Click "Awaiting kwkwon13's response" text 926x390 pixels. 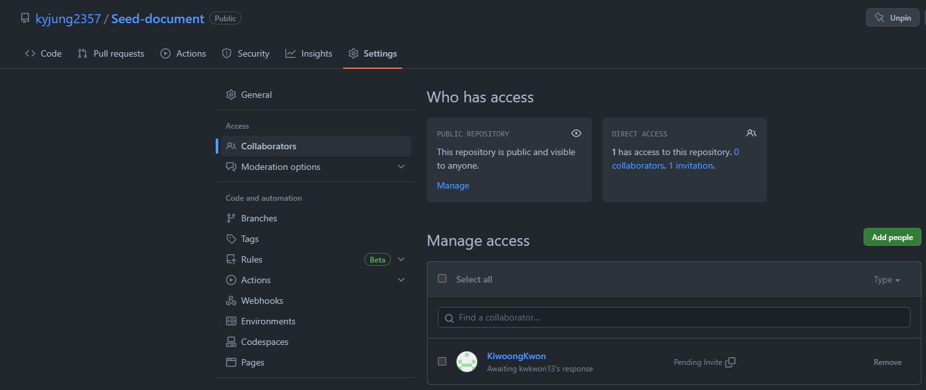540,369
